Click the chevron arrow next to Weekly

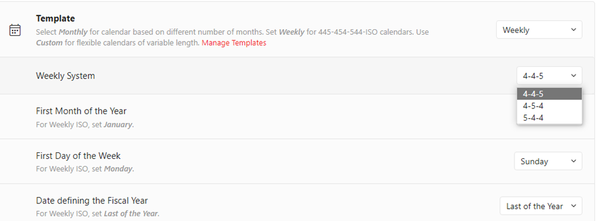tap(573, 30)
